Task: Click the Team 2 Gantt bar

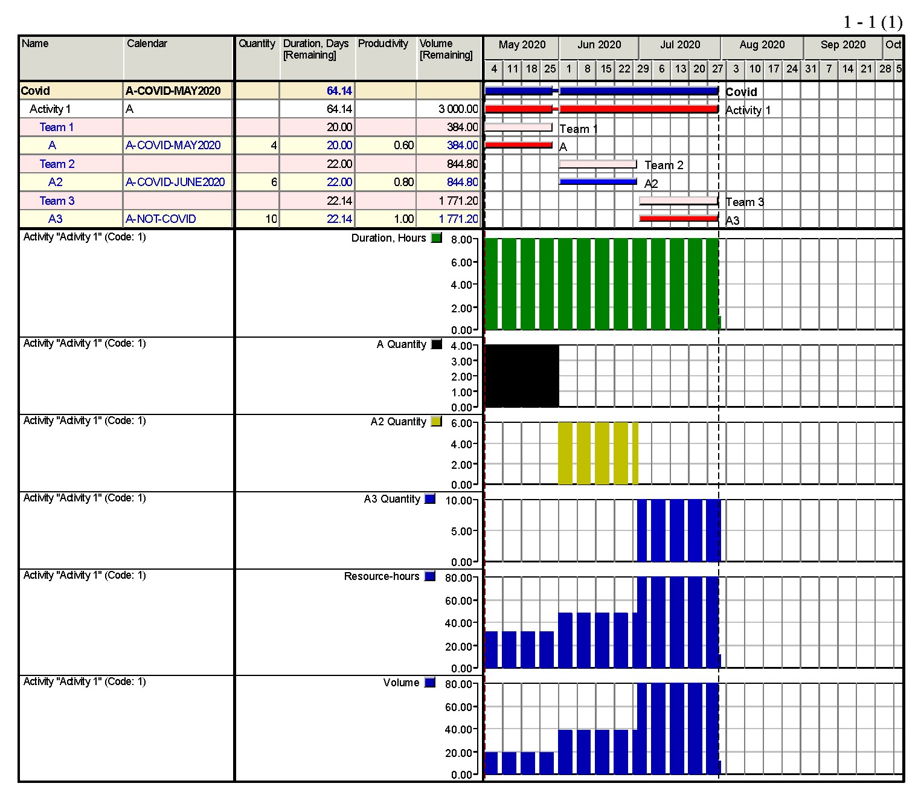Action: [x=598, y=164]
